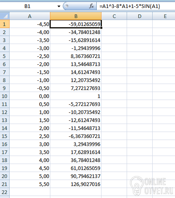Select empty cell C7
The image size is (175, 198).
[114, 72]
